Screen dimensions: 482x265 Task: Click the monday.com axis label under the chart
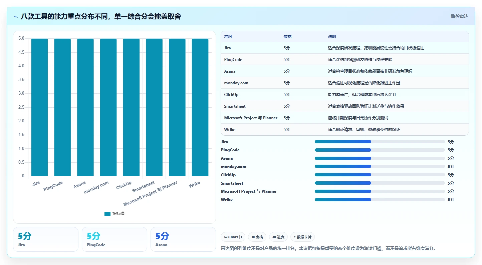tap(96, 187)
